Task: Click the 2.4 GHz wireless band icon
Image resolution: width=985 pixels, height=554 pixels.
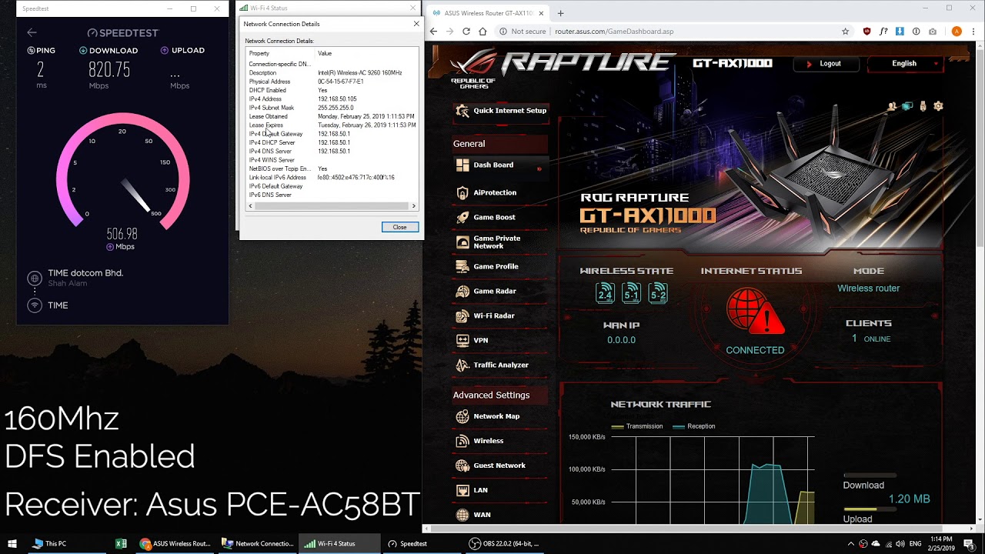Action: pos(605,292)
